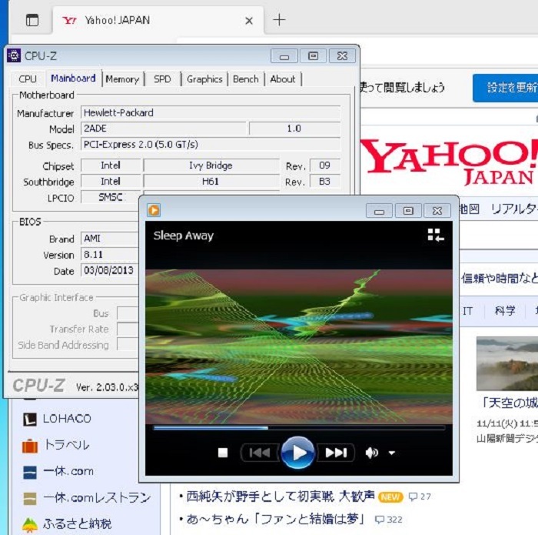Open the volume dropdown arrow
538x535 pixels.
391,453
